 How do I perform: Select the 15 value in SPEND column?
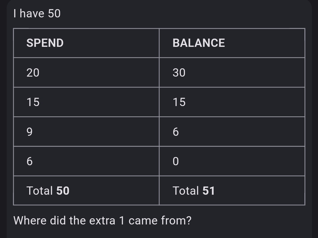[33, 102]
